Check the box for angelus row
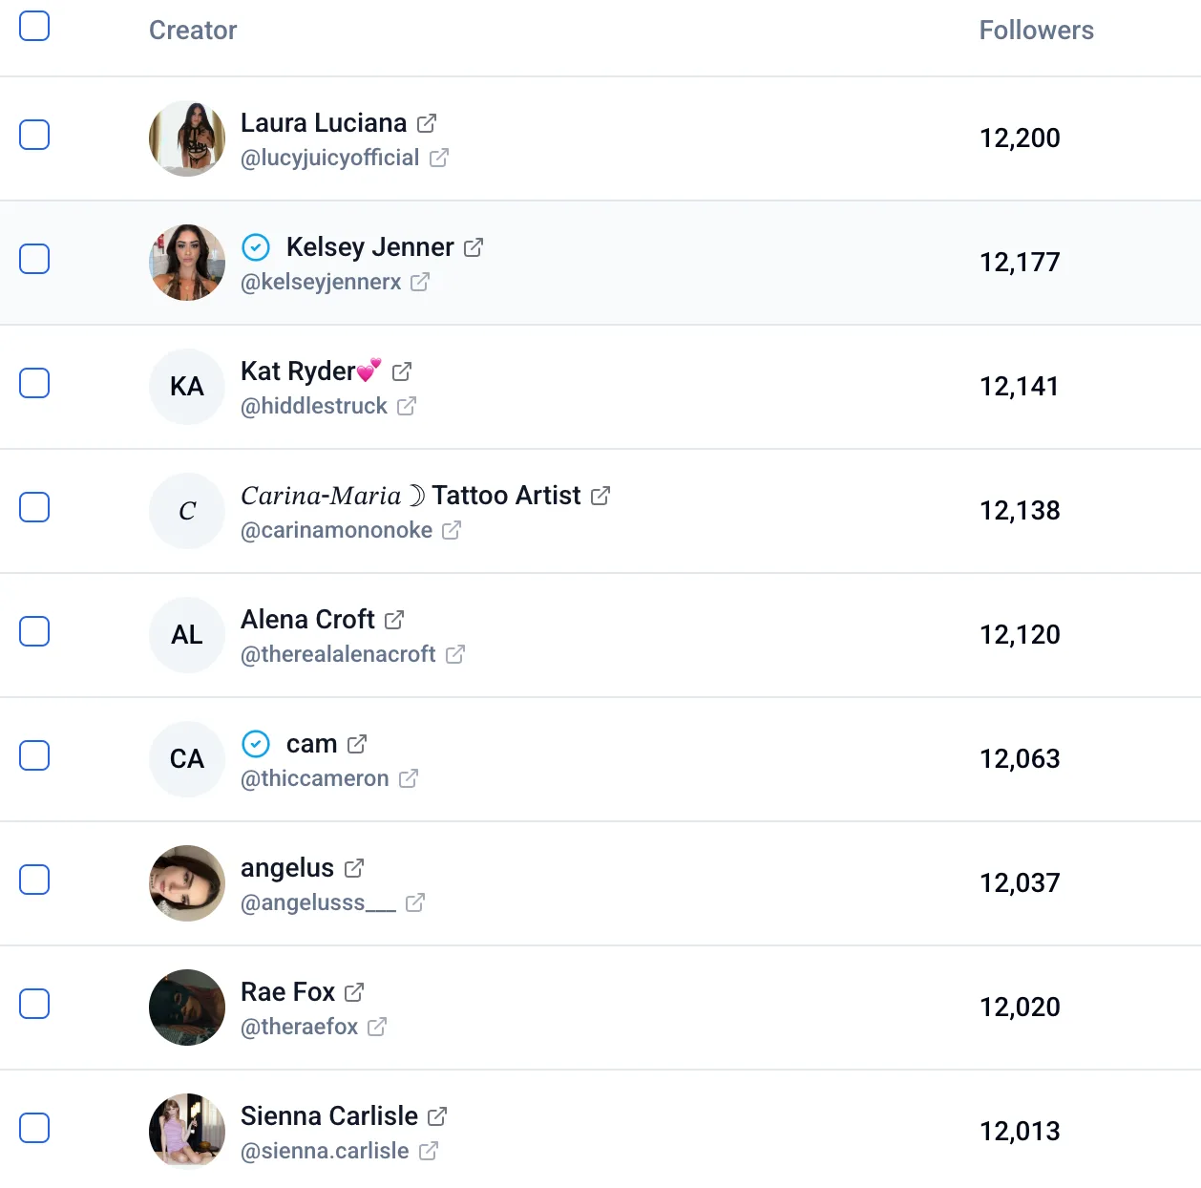Image resolution: width=1201 pixels, height=1188 pixels. click(x=34, y=880)
